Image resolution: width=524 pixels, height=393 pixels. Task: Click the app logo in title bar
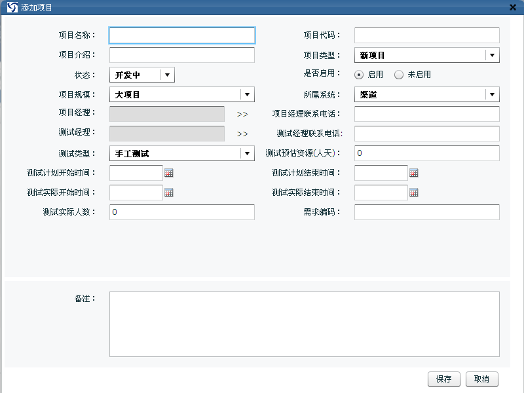pos(12,7)
